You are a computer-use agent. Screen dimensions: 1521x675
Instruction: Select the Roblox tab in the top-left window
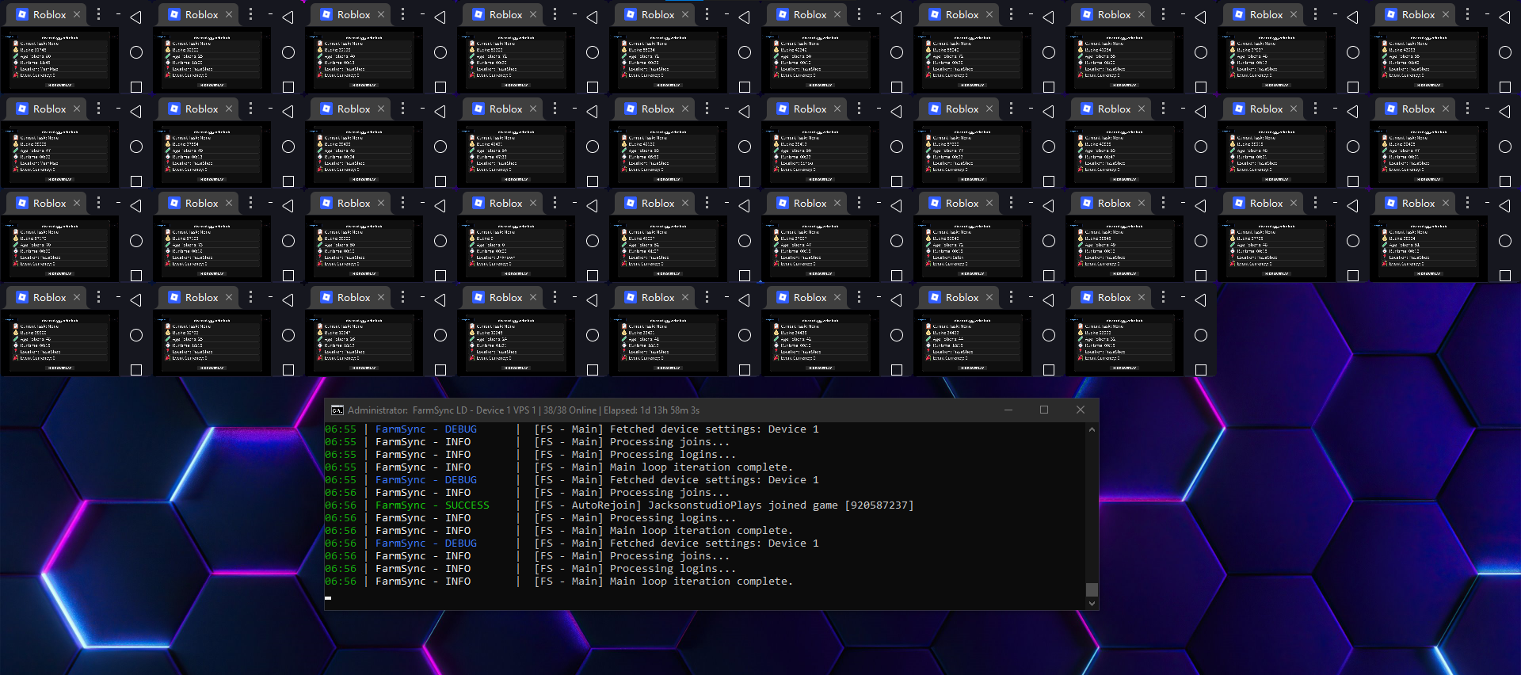(49, 14)
